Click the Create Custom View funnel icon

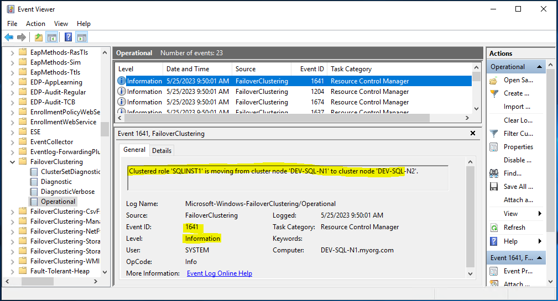tap(494, 94)
